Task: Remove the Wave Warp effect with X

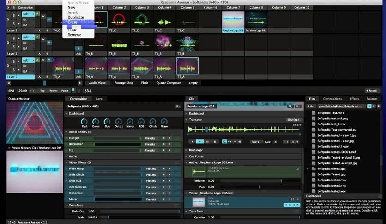Action: coord(169,169)
